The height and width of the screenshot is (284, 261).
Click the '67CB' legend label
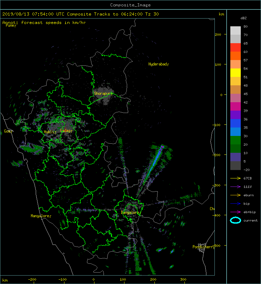pos(248,178)
